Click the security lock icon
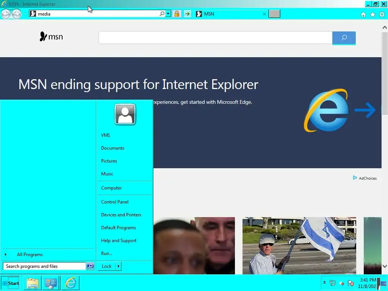The image size is (388, 291). tap(177, 14)
